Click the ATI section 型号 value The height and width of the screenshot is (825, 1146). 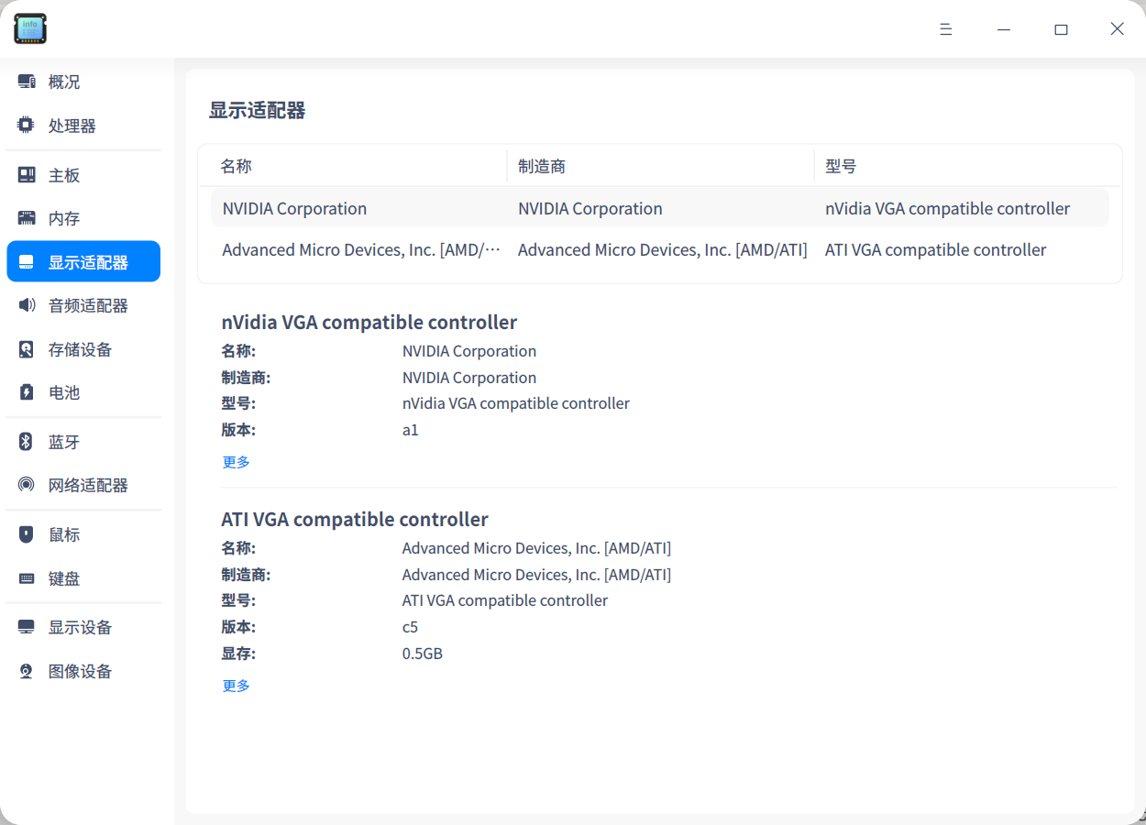[x=505, y=600]
